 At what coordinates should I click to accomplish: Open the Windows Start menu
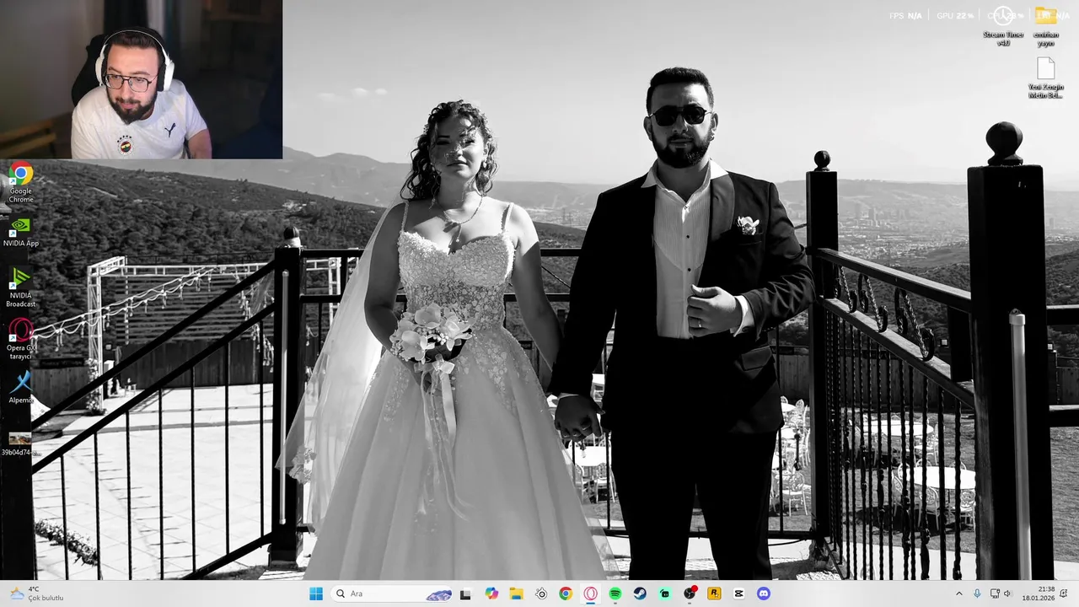316,594
